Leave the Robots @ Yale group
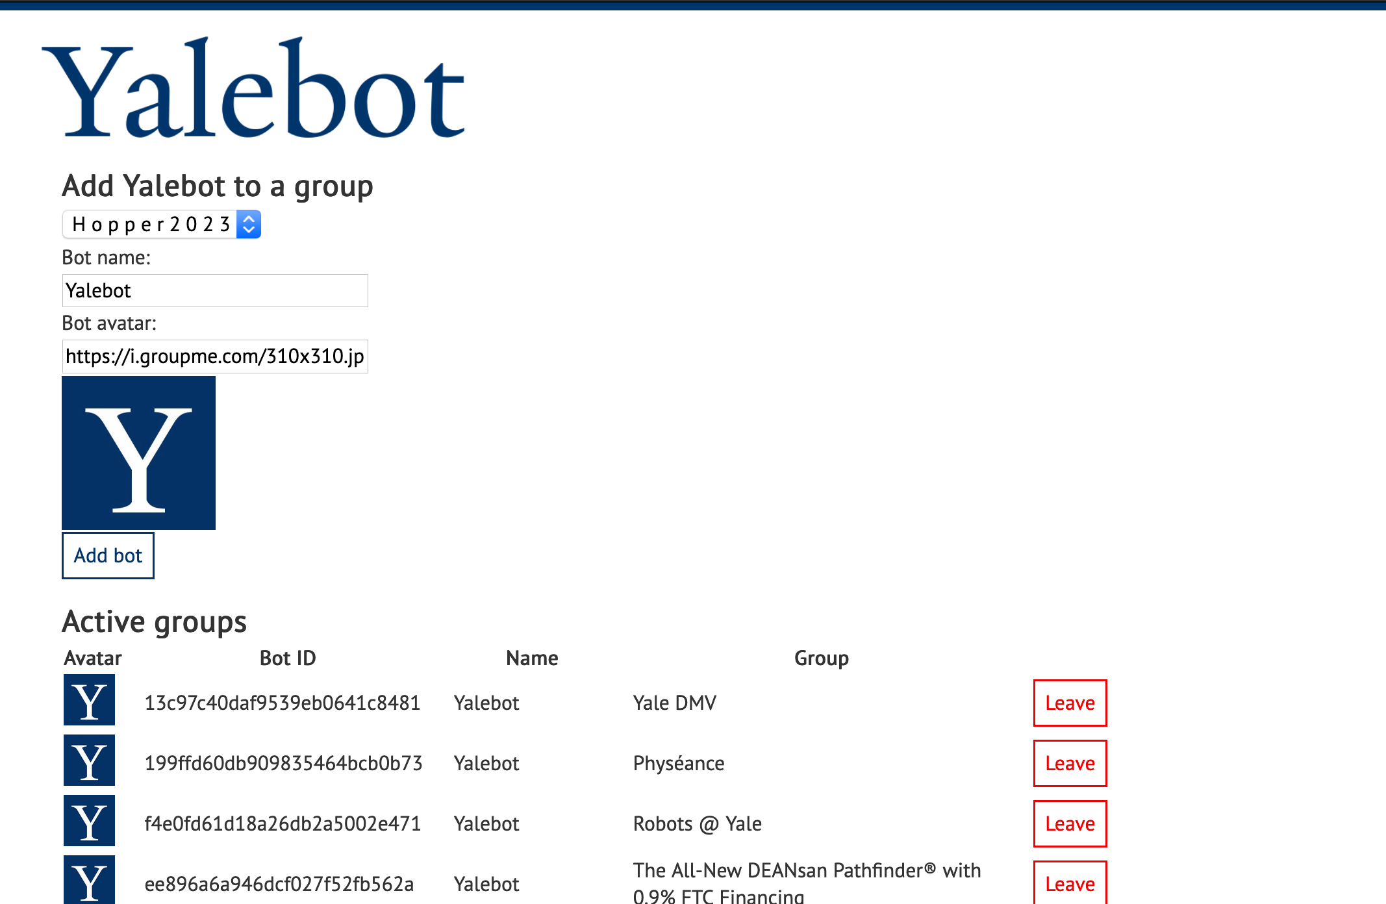 point(1070,823)
